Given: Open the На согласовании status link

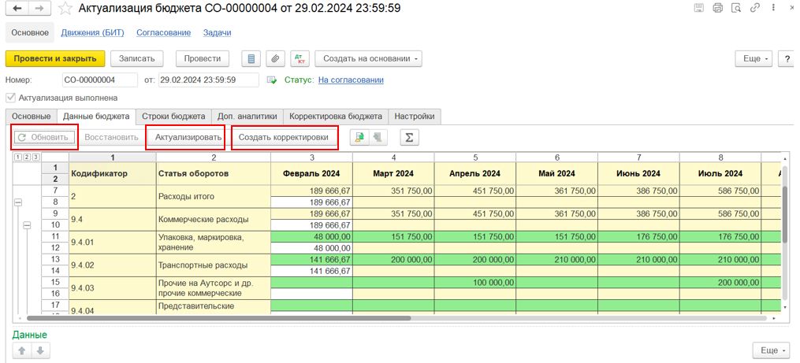Looking at the screenshot, I should point(351,80).
